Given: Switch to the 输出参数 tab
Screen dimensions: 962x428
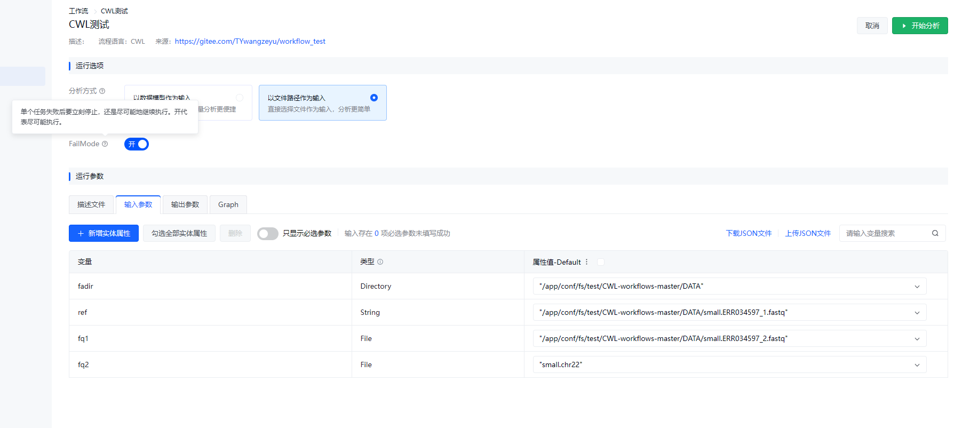Looking at the screenshot, I should coord(185,204).
